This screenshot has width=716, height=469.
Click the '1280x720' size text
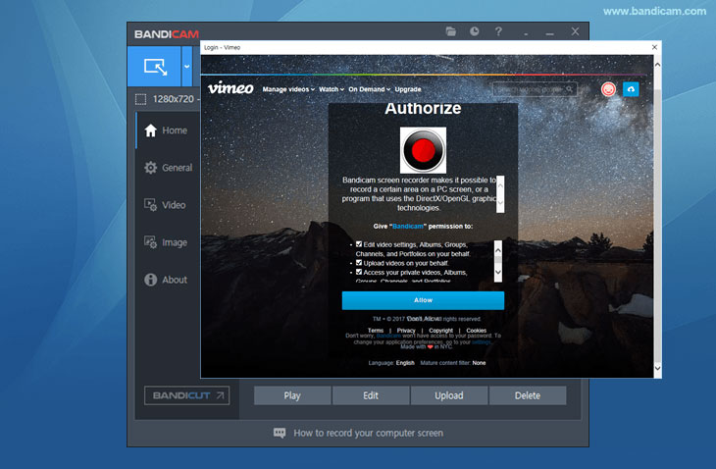click(173, 99)
